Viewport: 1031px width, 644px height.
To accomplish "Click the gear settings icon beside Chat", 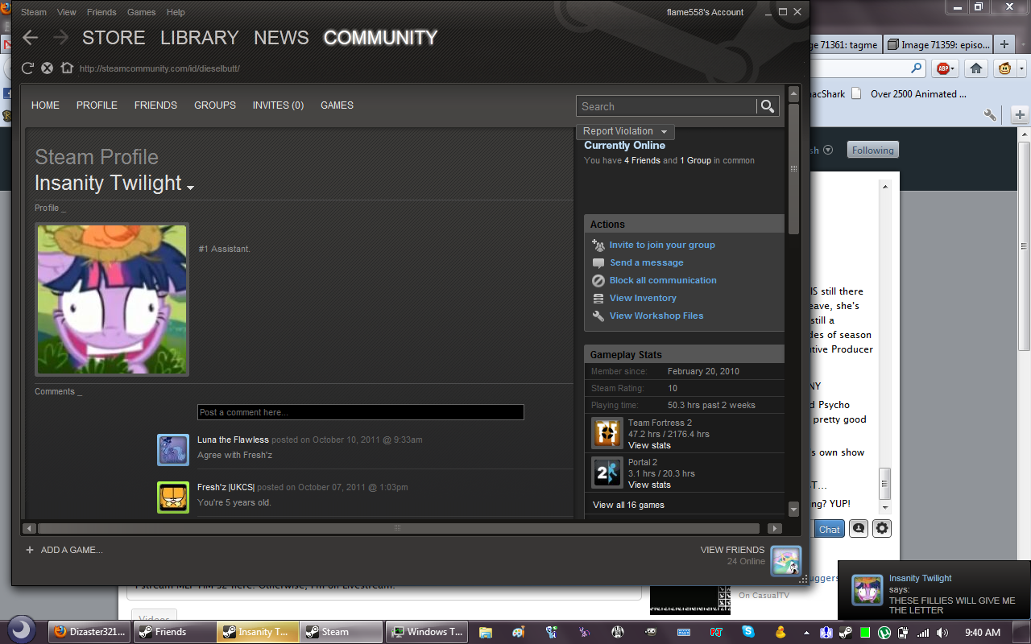I will tap(883, 529).
